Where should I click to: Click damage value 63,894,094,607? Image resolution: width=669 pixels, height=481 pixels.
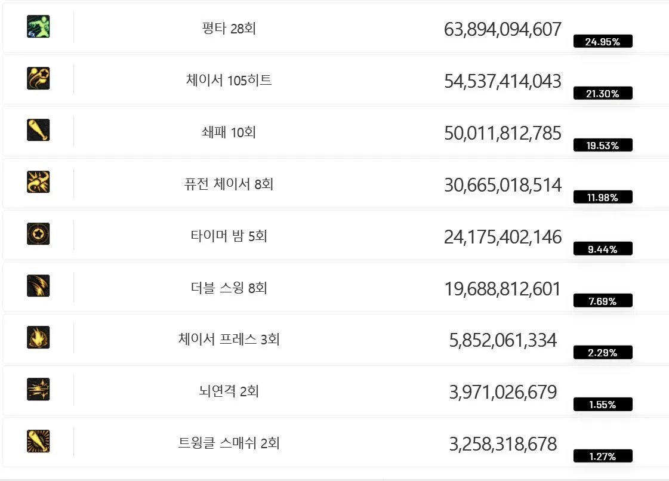coord(502,29)
